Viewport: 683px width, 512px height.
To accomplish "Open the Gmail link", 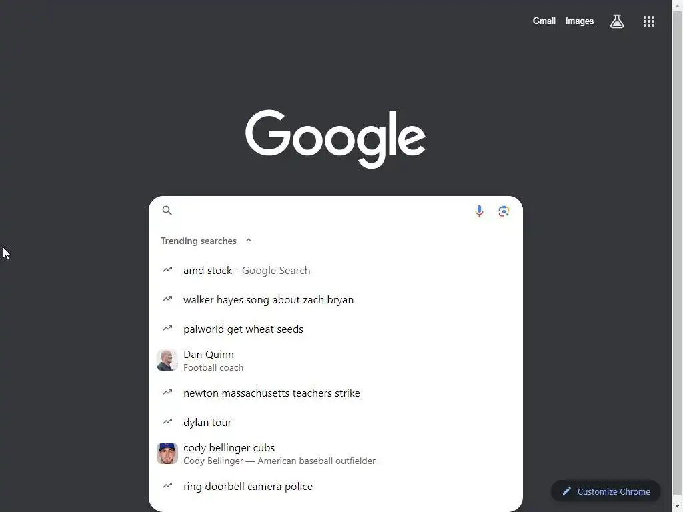I will pyautogui.click(x=544, y=21).
